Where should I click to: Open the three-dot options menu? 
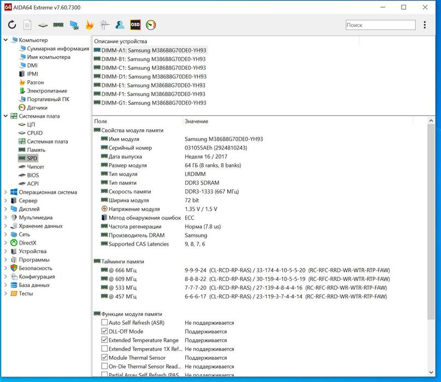(425, 25)
